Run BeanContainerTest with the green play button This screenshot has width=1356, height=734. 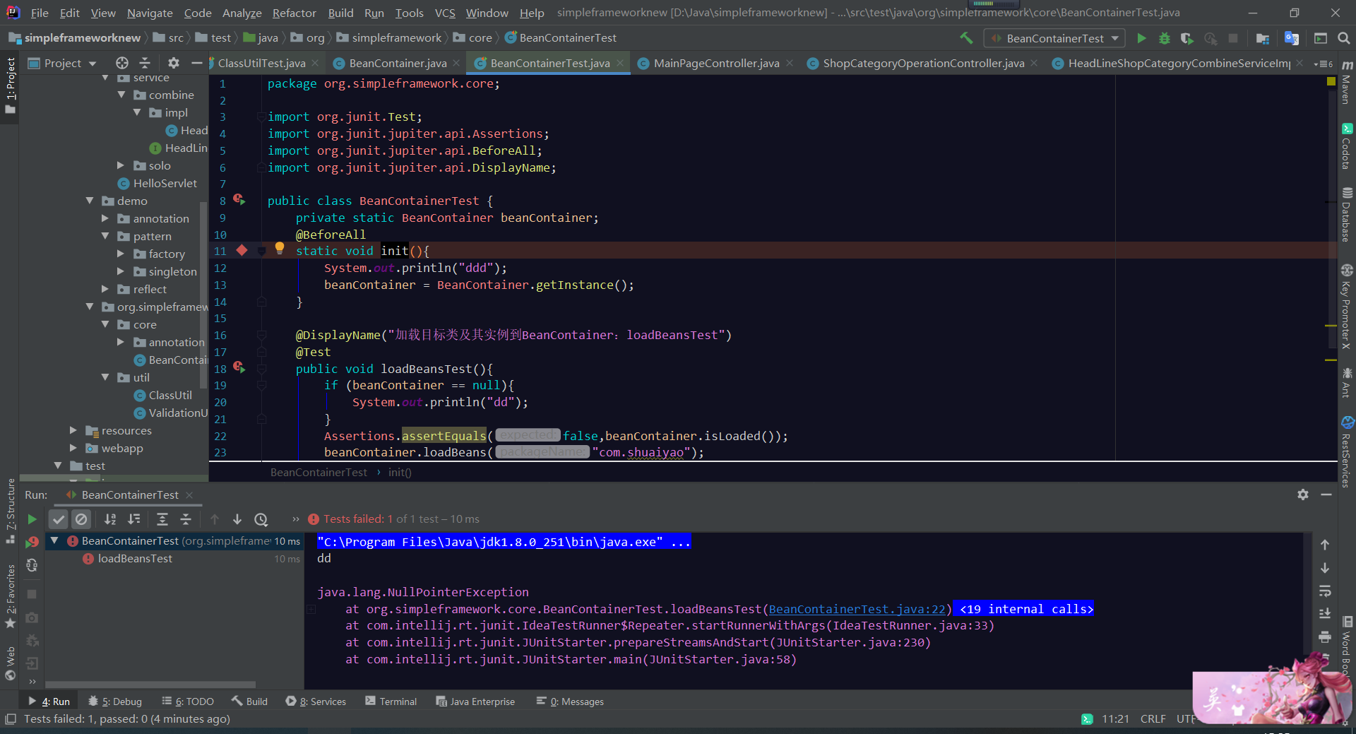(x=1141, y=38)
